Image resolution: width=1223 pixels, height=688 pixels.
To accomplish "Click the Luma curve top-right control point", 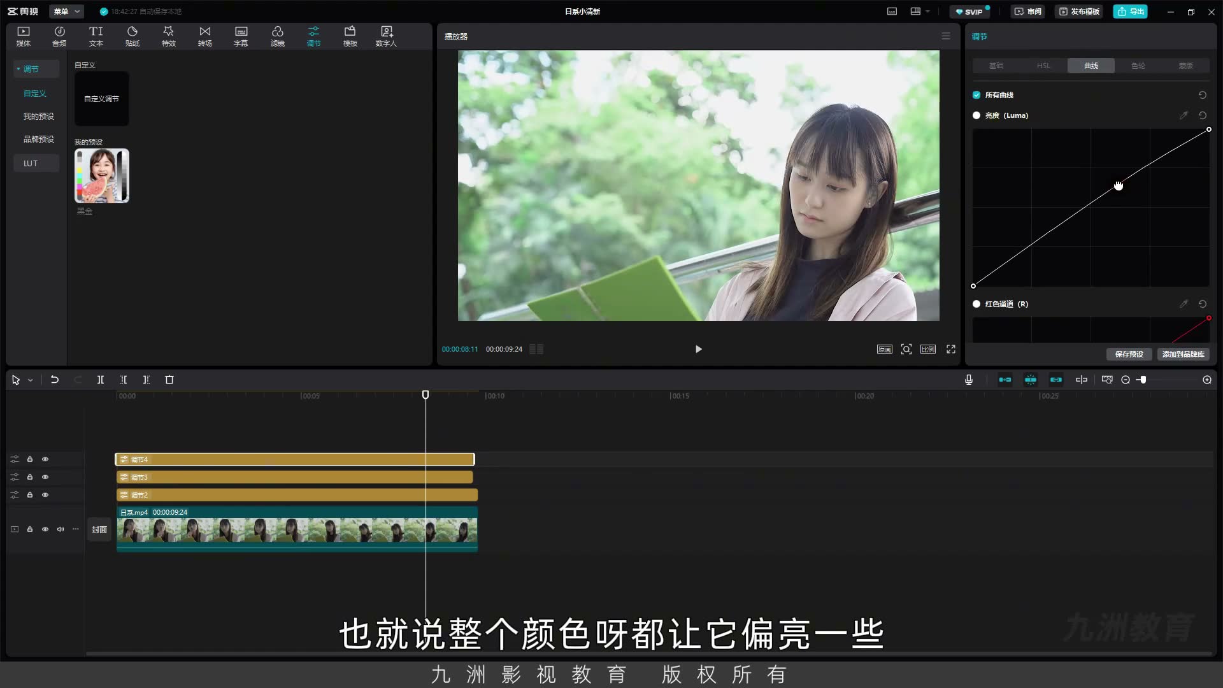I will (x=1208, y=129).
